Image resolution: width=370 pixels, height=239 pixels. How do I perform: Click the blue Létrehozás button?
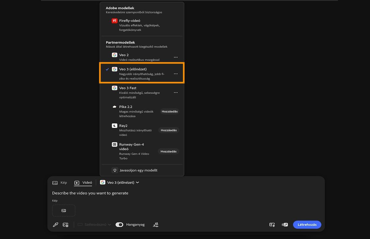click(307, 225)
